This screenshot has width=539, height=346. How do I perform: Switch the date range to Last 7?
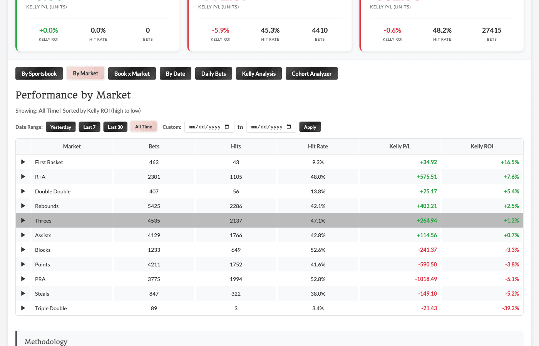click(x=89, y=126)
